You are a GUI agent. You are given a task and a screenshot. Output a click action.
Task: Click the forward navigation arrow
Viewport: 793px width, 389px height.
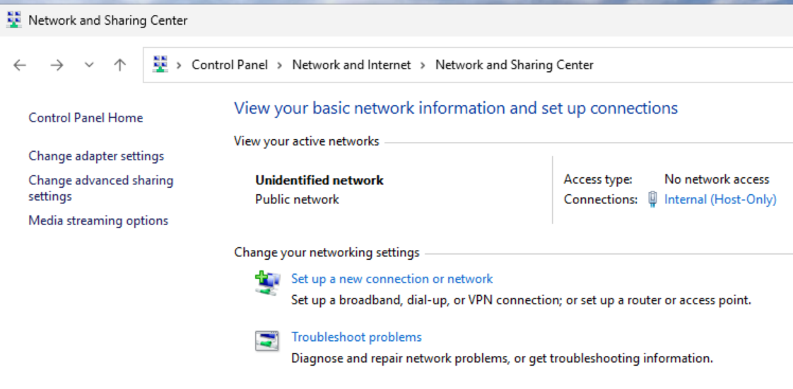[57, 65]
